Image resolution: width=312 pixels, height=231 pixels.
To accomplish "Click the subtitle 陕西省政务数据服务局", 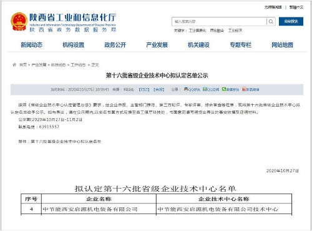I will (72, 29).
